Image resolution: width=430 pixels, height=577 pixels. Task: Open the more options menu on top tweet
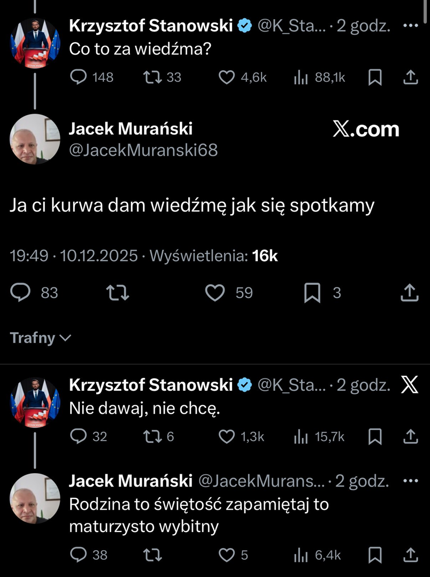pyautogui.click(x=411, y=25)
